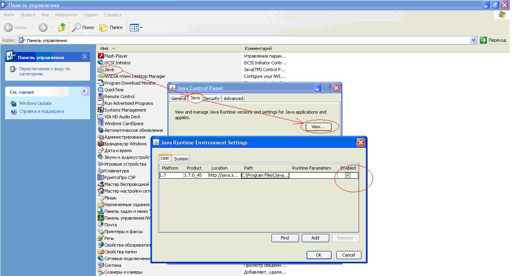Open the VIA HD Audio Deck icon

pos(101,117)
